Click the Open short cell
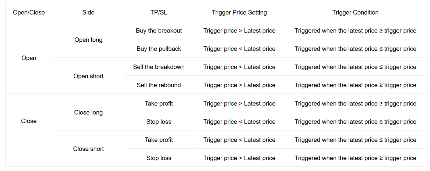Image resolution: width=430 pixels, height=171 pixels. [88, 76]
